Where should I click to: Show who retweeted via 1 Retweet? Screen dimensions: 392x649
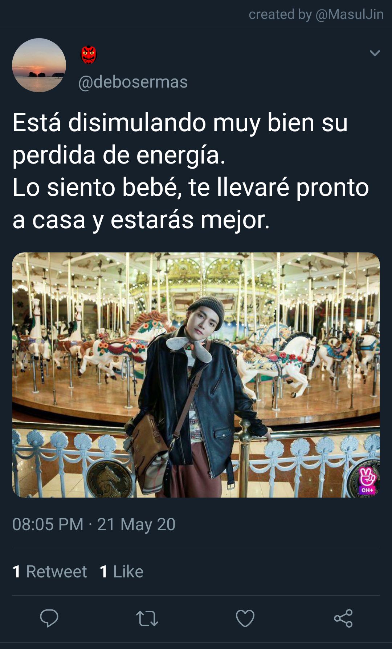click(x=50, y=571)
